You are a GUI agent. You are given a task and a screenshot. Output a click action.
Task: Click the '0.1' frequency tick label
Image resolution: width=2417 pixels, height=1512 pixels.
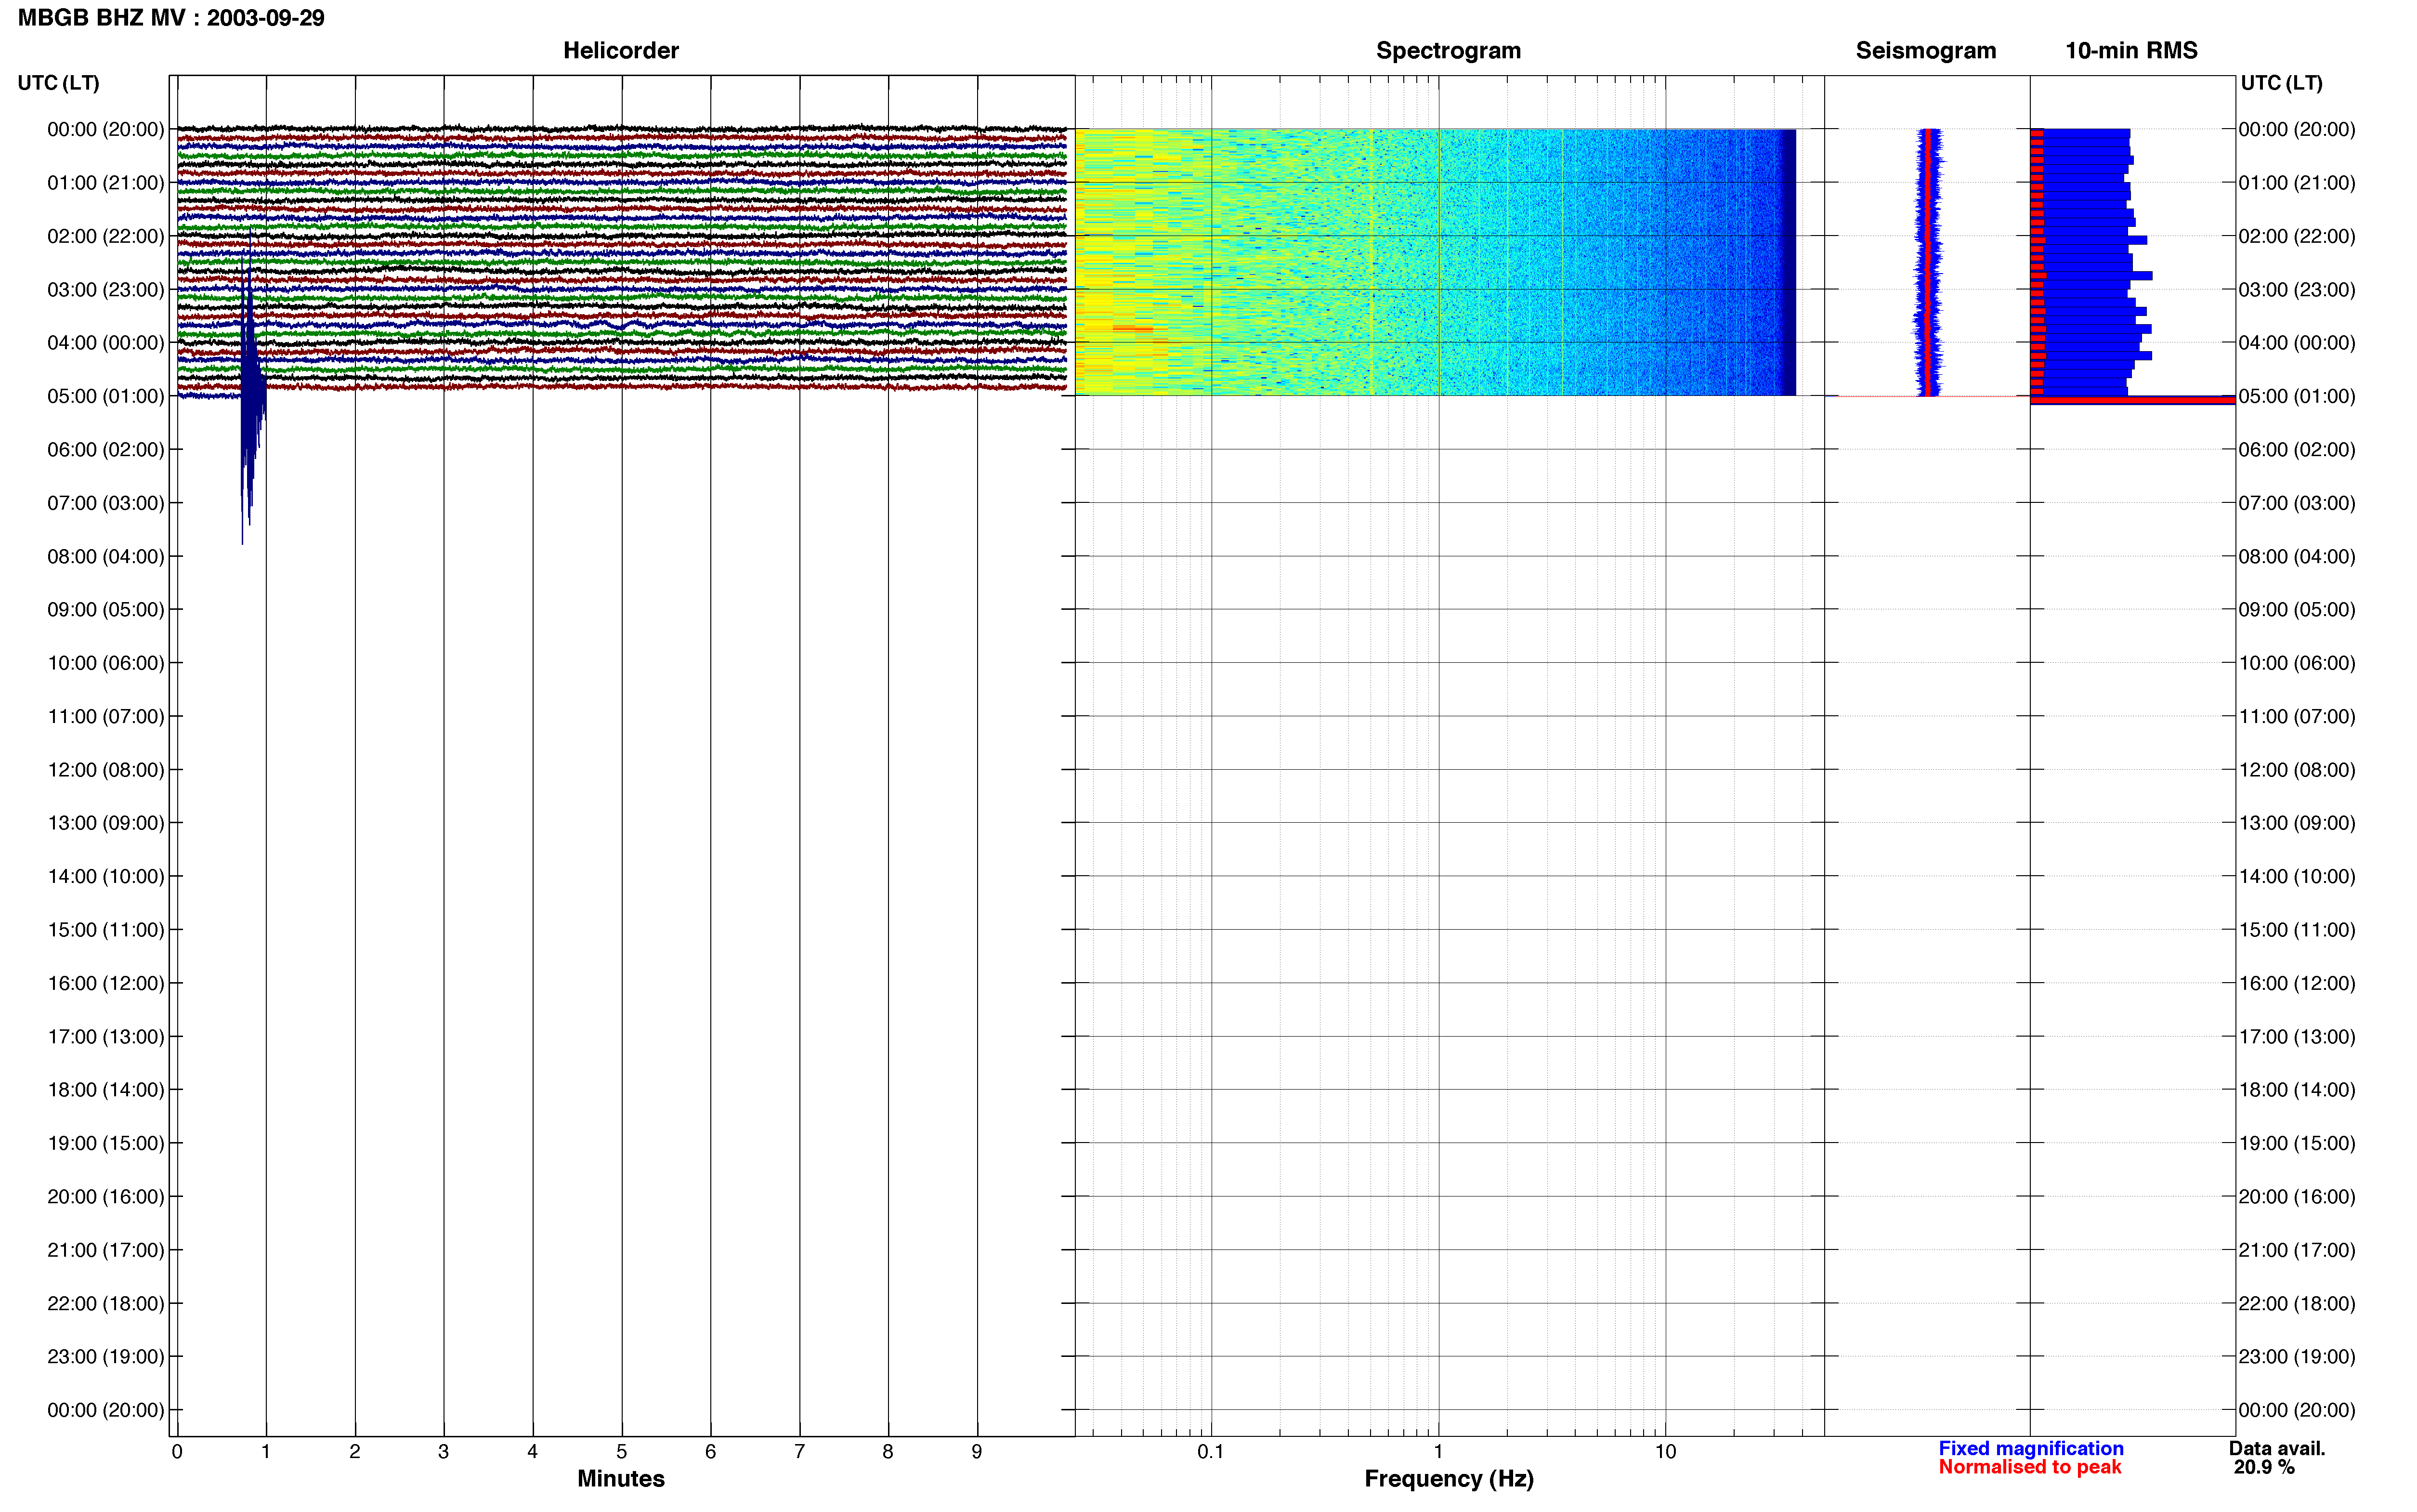tap(1211, 1451)
